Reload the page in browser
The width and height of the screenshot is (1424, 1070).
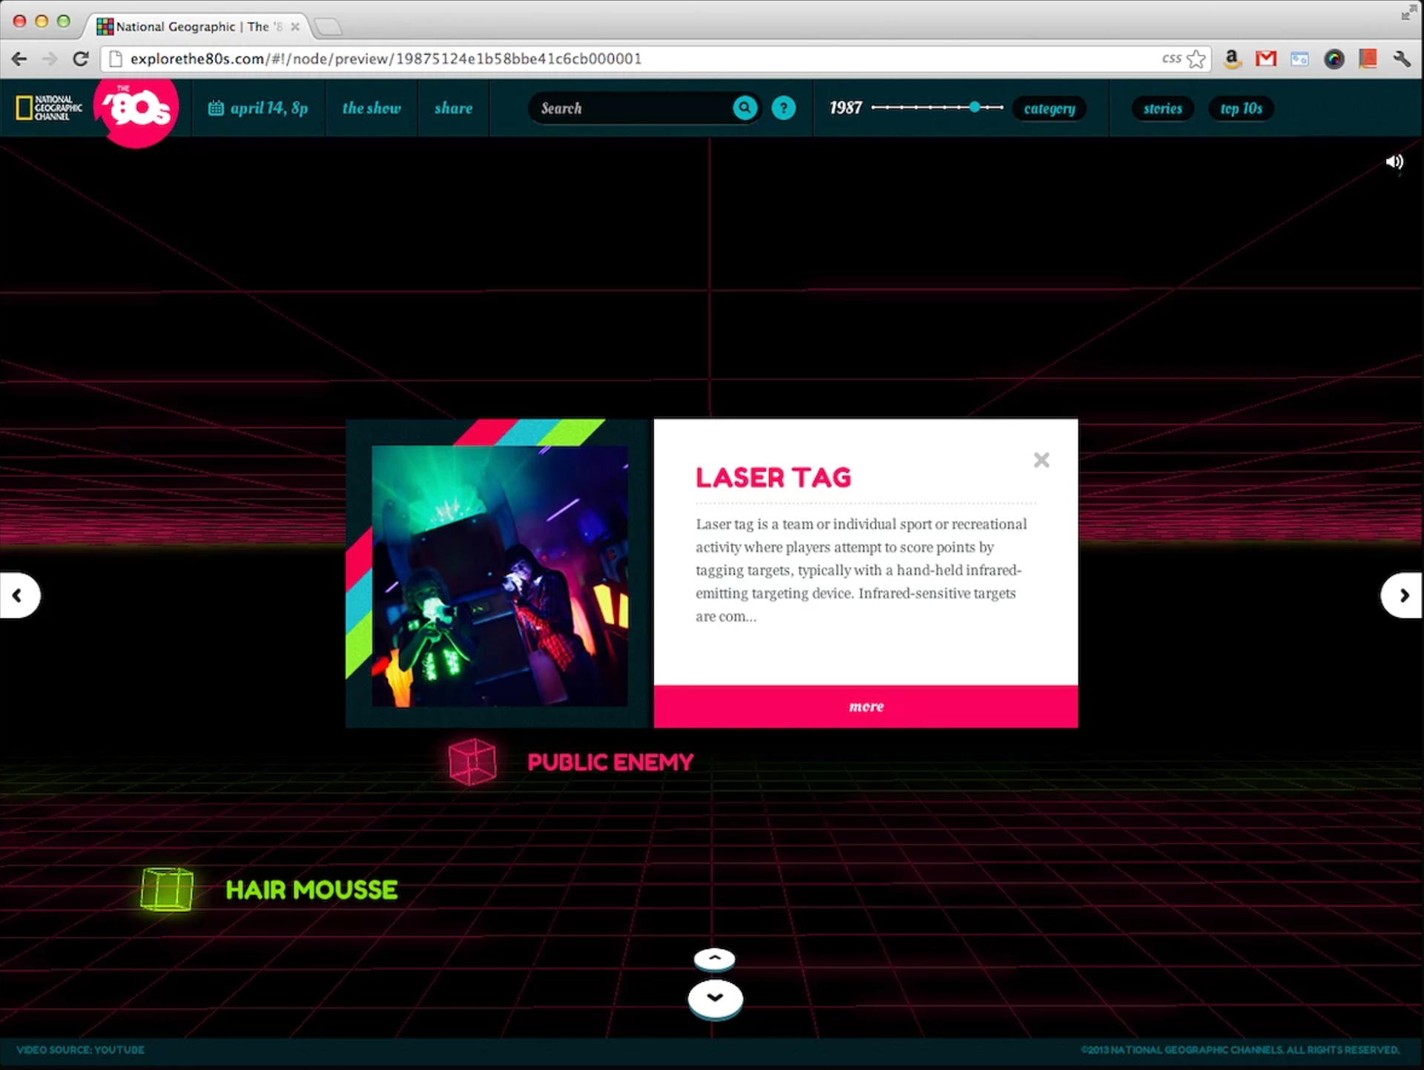(x=81, y=59)
